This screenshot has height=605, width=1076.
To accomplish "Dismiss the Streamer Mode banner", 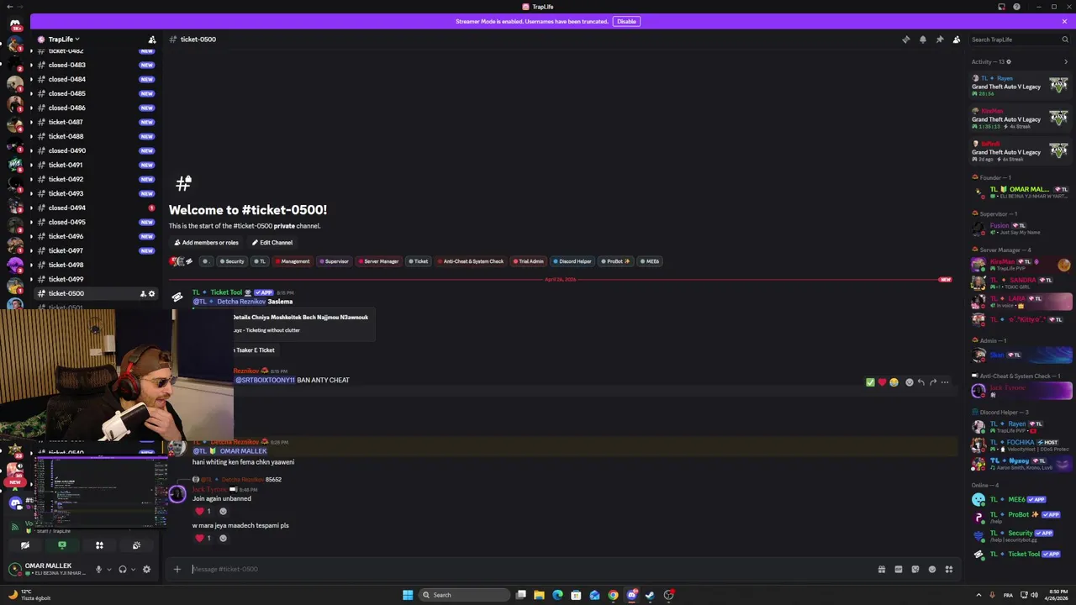I will click(1064, 21).
